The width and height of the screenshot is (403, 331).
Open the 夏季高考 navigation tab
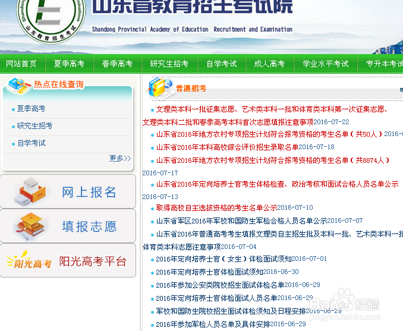69,64
